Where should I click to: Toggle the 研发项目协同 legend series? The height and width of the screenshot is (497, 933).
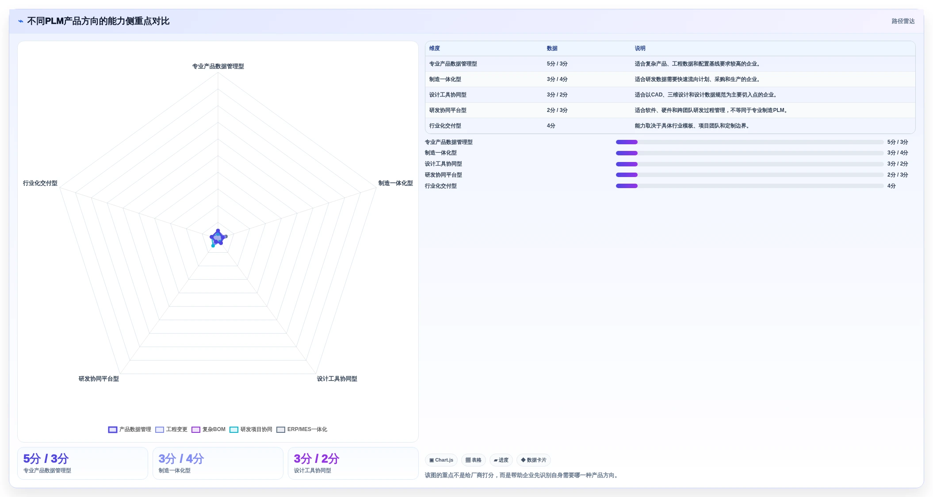251,429
